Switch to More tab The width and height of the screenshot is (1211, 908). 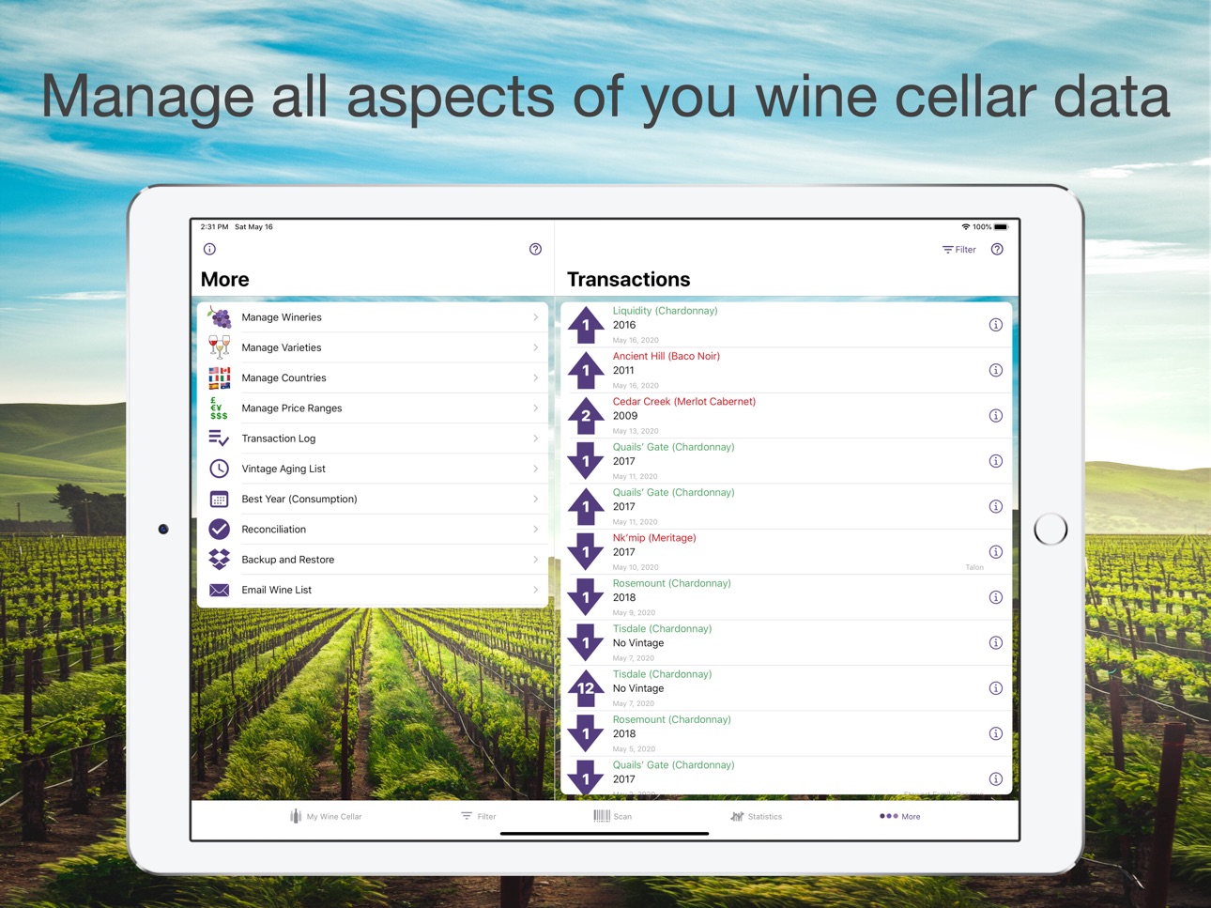[x=899, y=816]
